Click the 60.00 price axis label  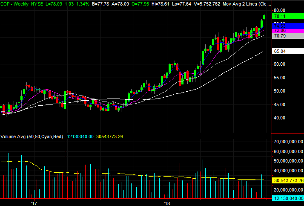280,64
